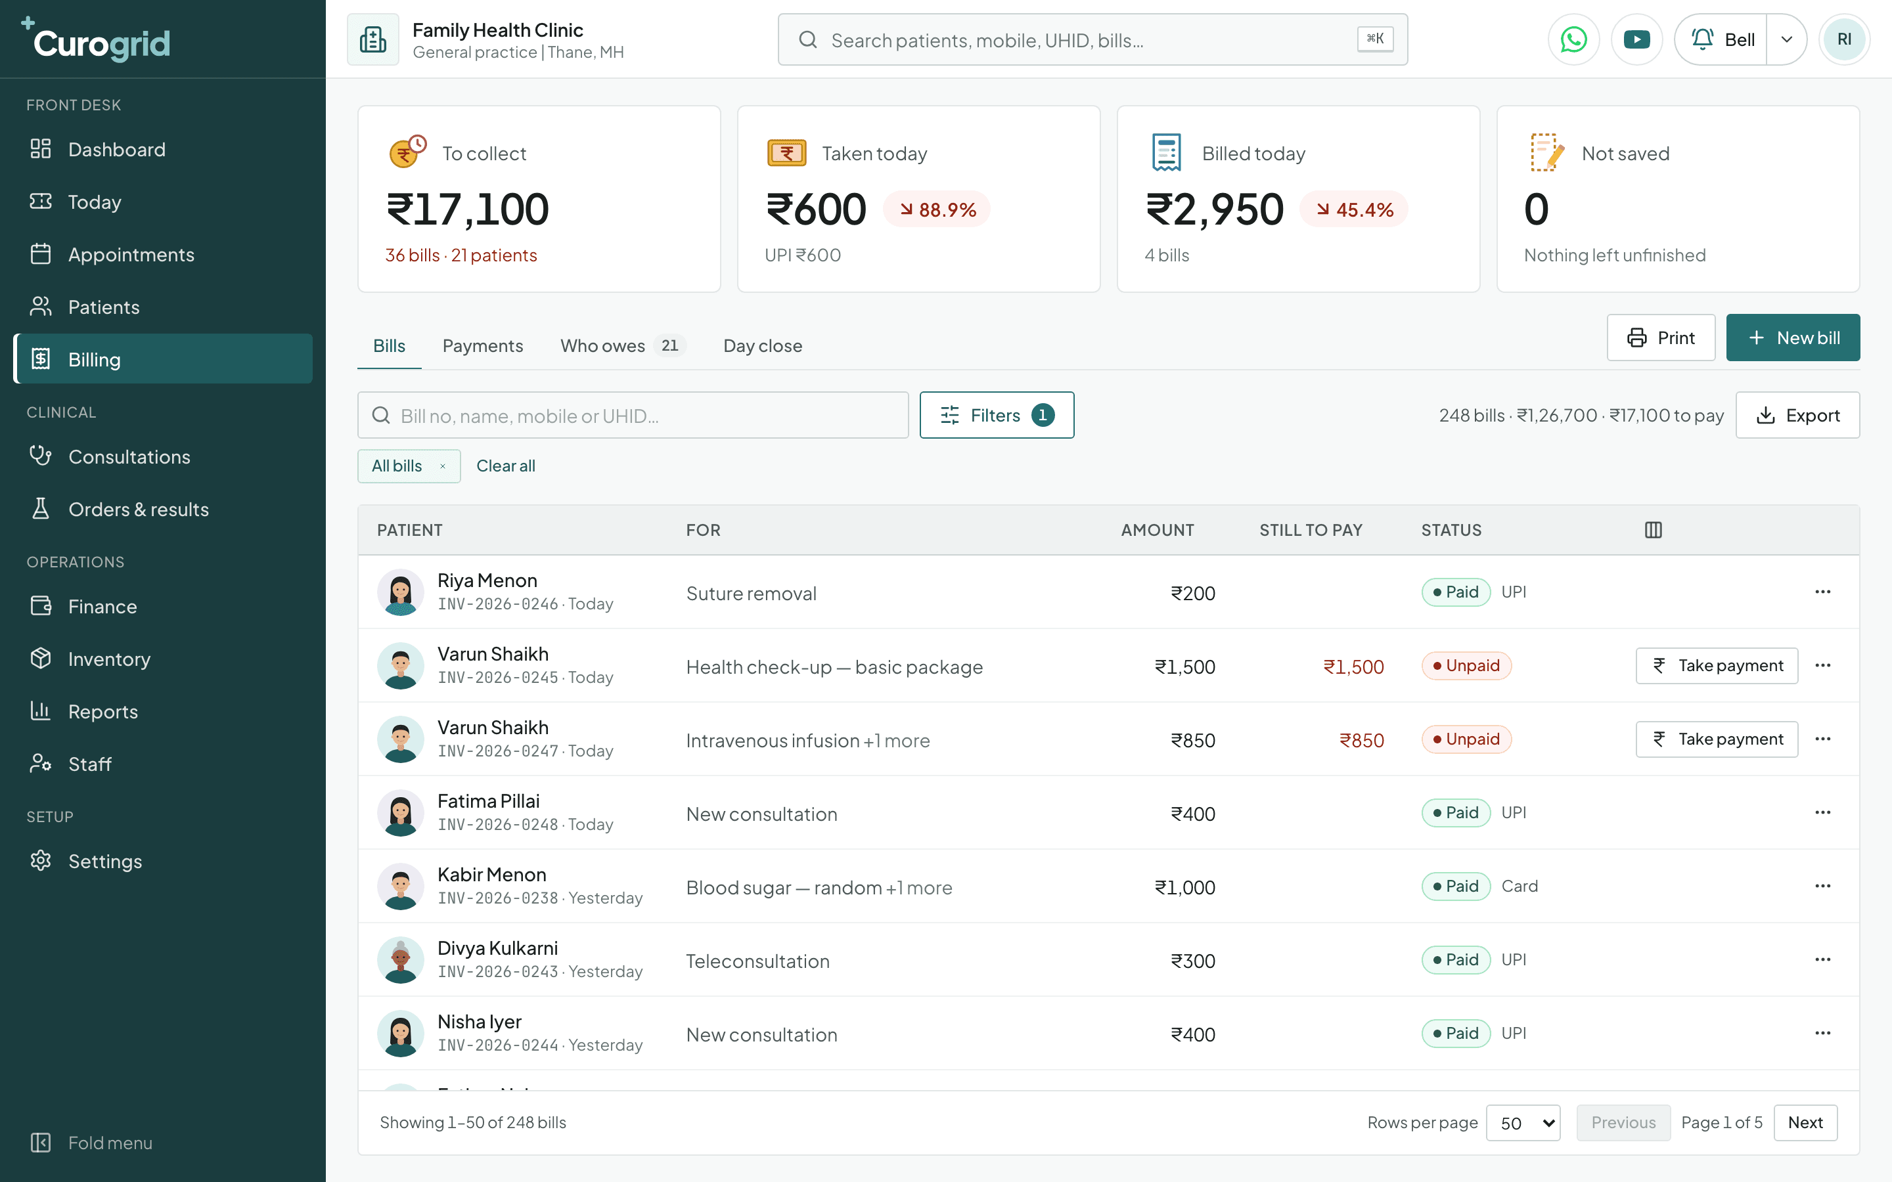Open more options for Nisha Iyer's bill

pos(1822,1033)
